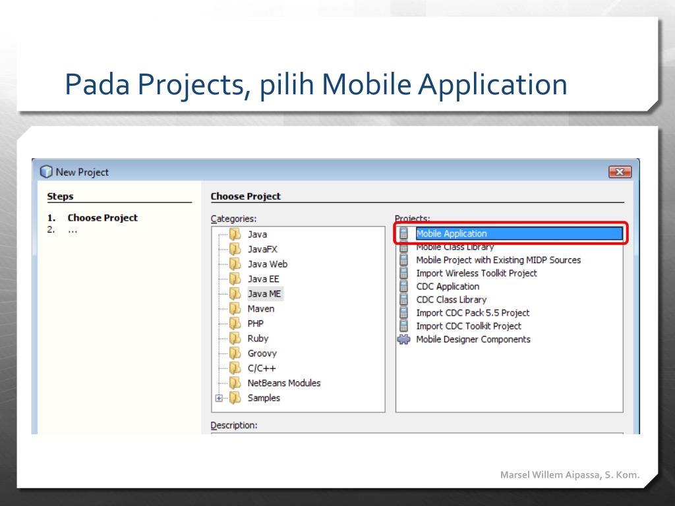Choose Import CDC Toolkit Project entry
Viewport: 675px width, 506px height.
[x=469, y=326]
